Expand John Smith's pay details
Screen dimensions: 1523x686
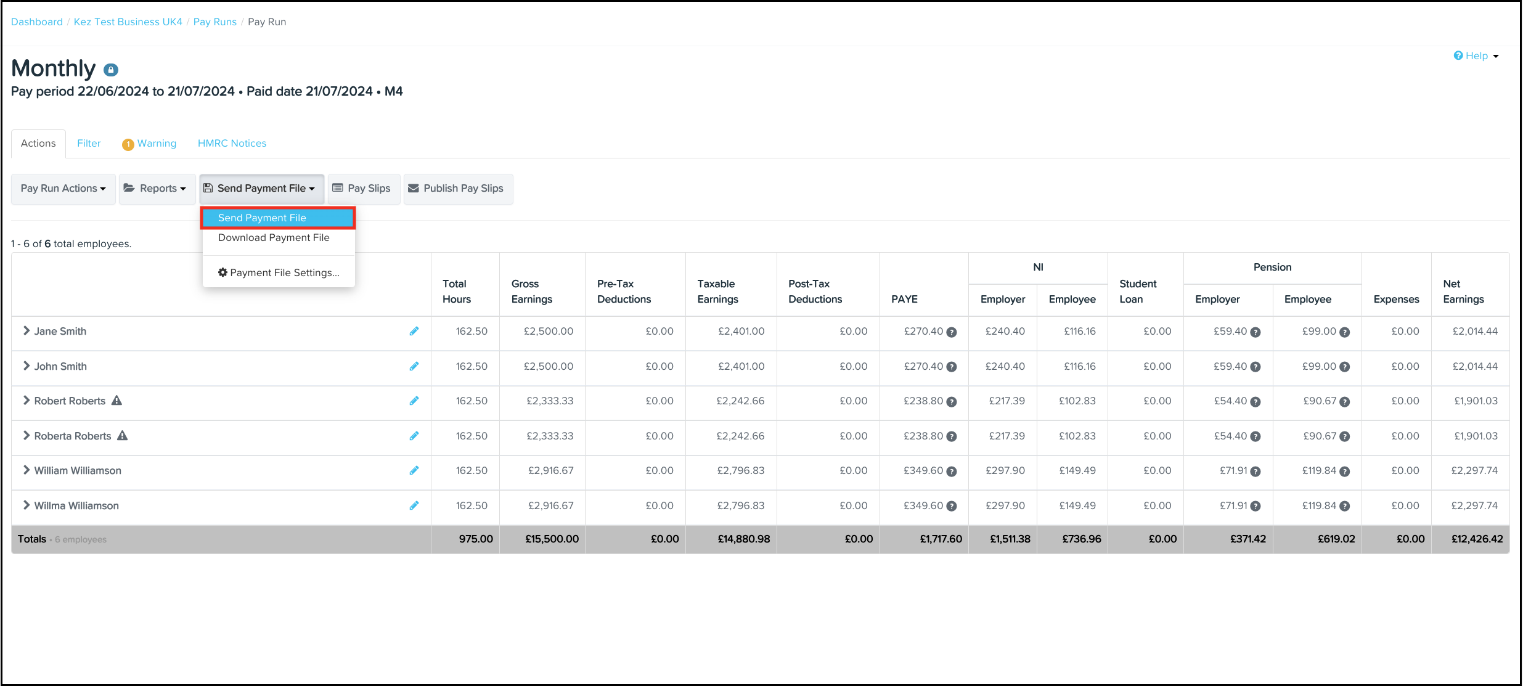[x=27, y=366]
